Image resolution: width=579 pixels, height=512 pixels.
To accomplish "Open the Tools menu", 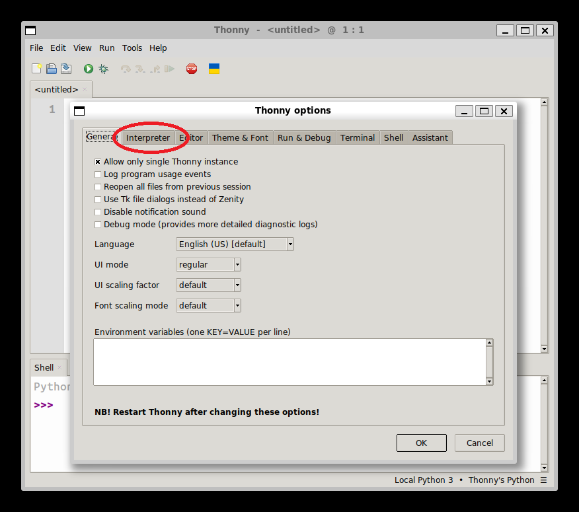I will tap(132, 48).
